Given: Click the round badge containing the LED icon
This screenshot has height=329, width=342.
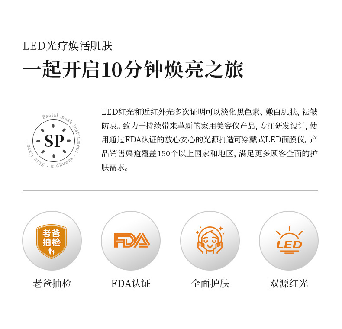Looking at the screenshot, I should coord(289,241).
